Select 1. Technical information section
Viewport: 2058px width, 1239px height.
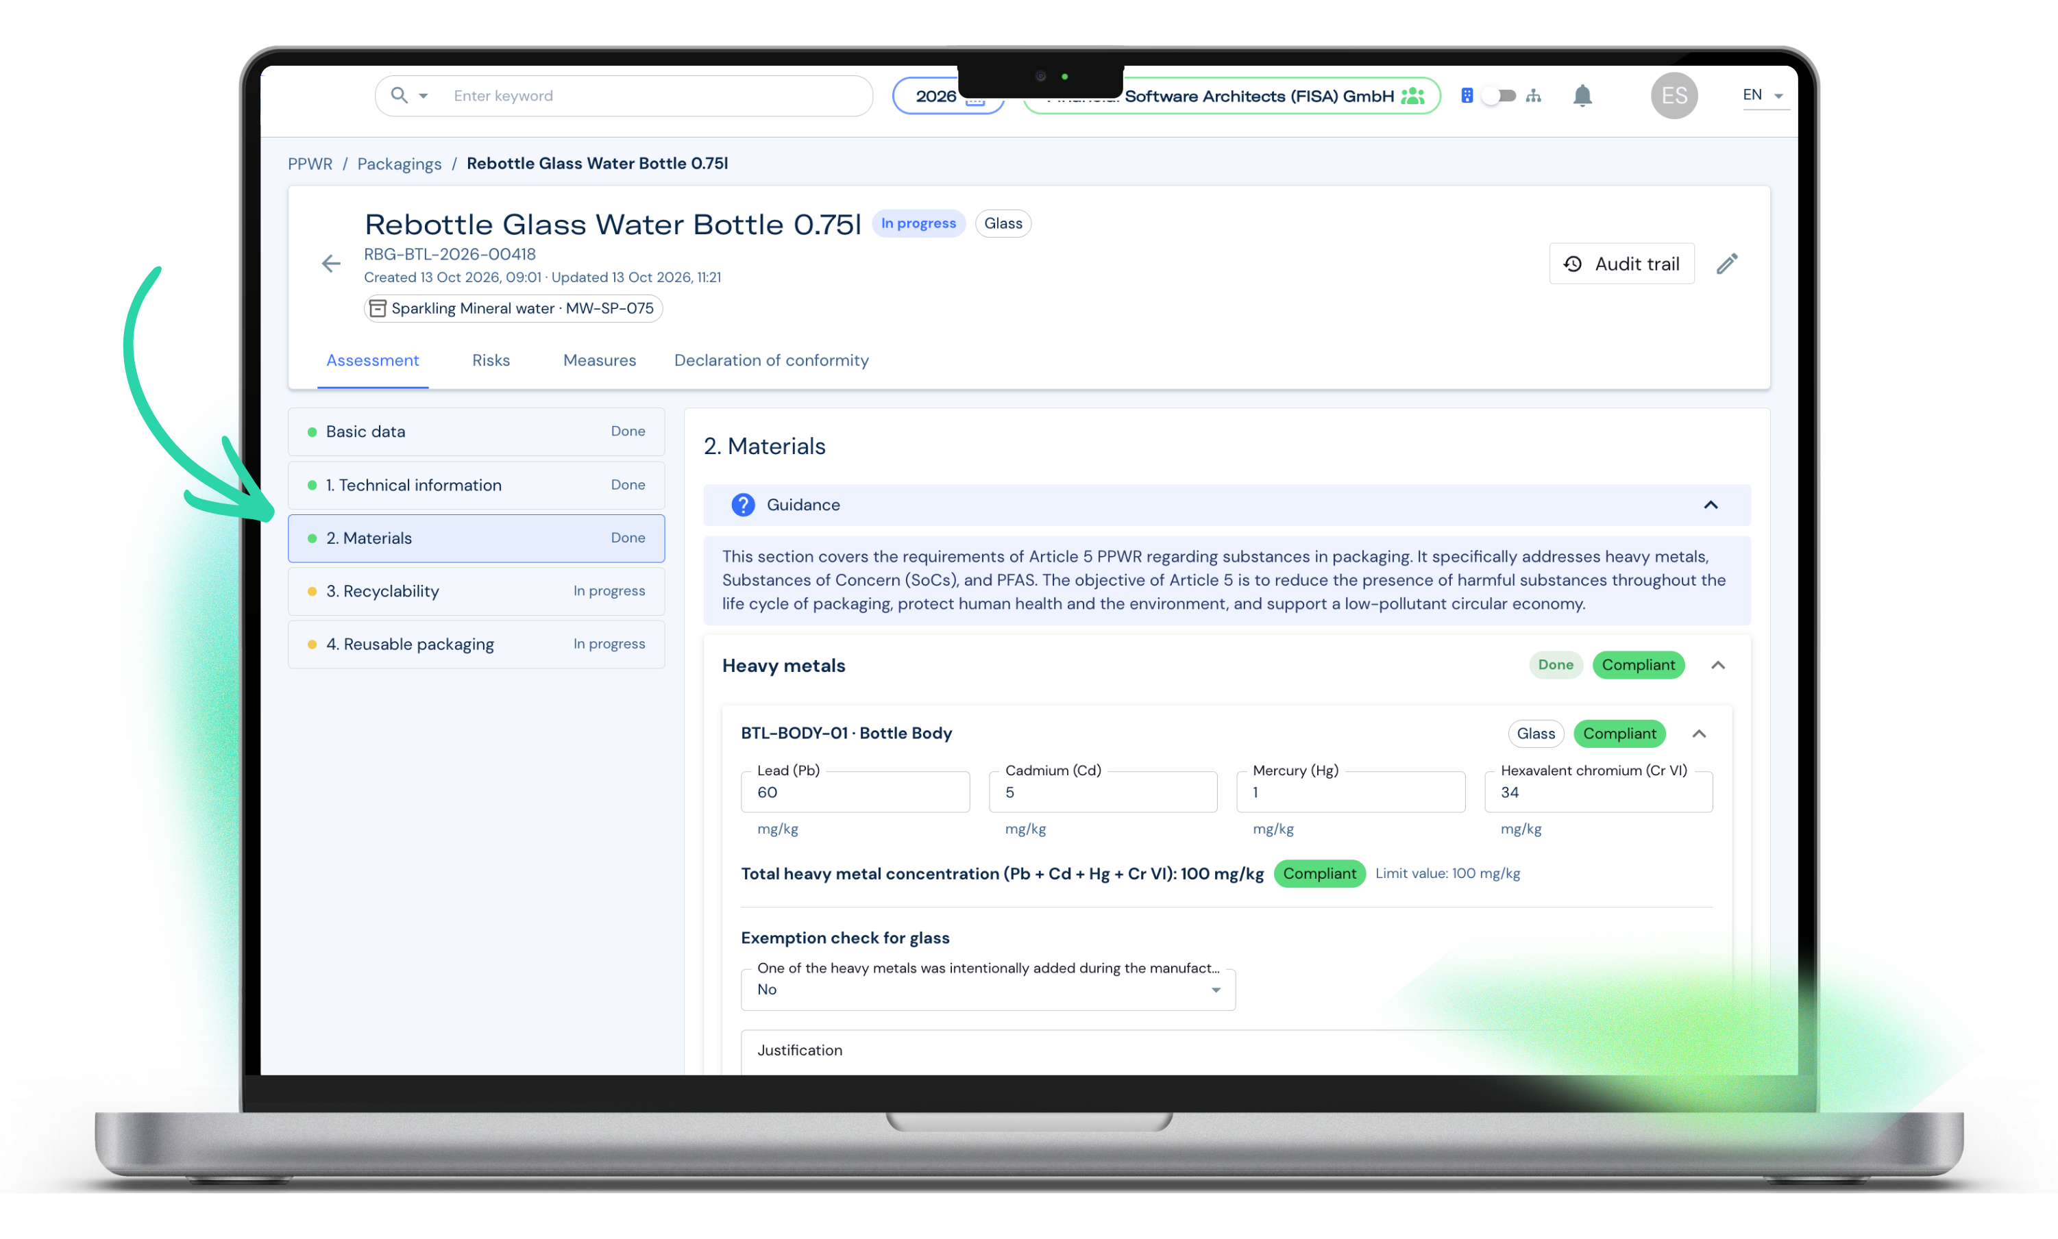click(476, 485)
